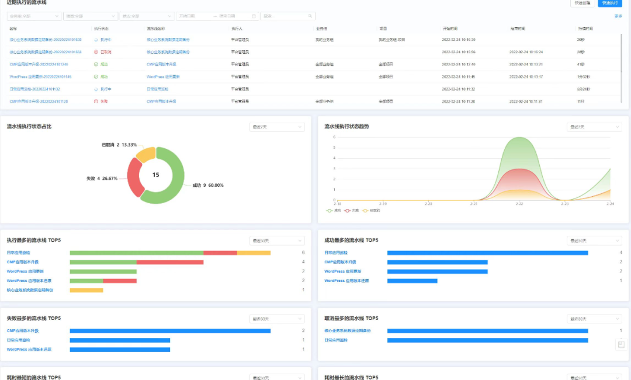Click the blue bar for CMP应用版本升级 in 失败最多 TOP5
This screenshot has width=631, height=380.
[170, 331]
